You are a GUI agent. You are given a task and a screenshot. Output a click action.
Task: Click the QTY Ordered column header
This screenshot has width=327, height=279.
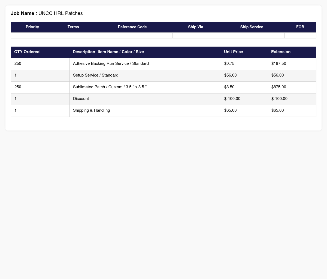pyautogui.click(x=40, y=52)
